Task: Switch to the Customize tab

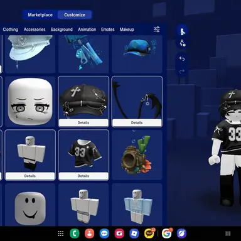Action: point(75,15)
